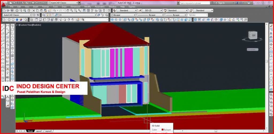
Task: Open the Unnamed UCS dropdown below ViewCube
Action: [253, 50]
